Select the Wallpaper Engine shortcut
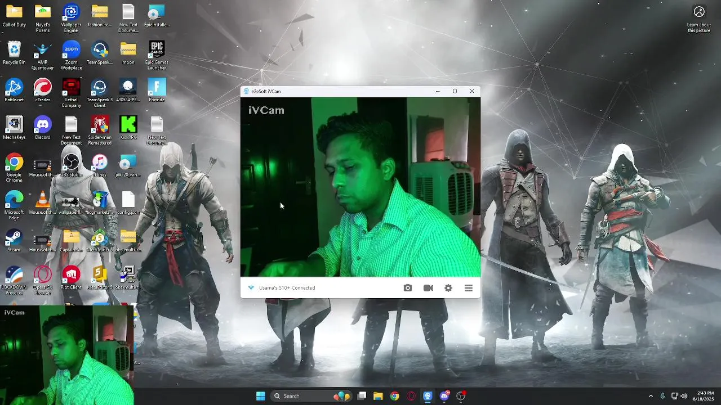Screen dimensions: 721x405 [71, 19]
